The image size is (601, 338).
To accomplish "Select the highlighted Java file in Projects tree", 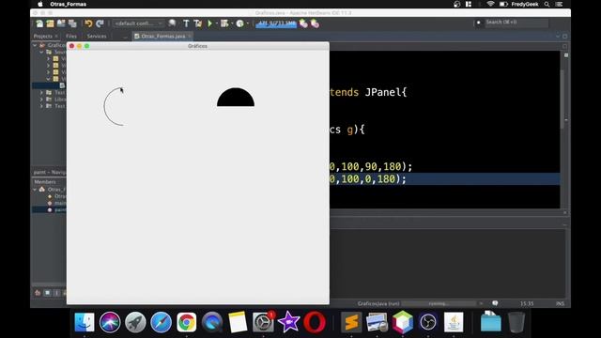I will [49, 85].
